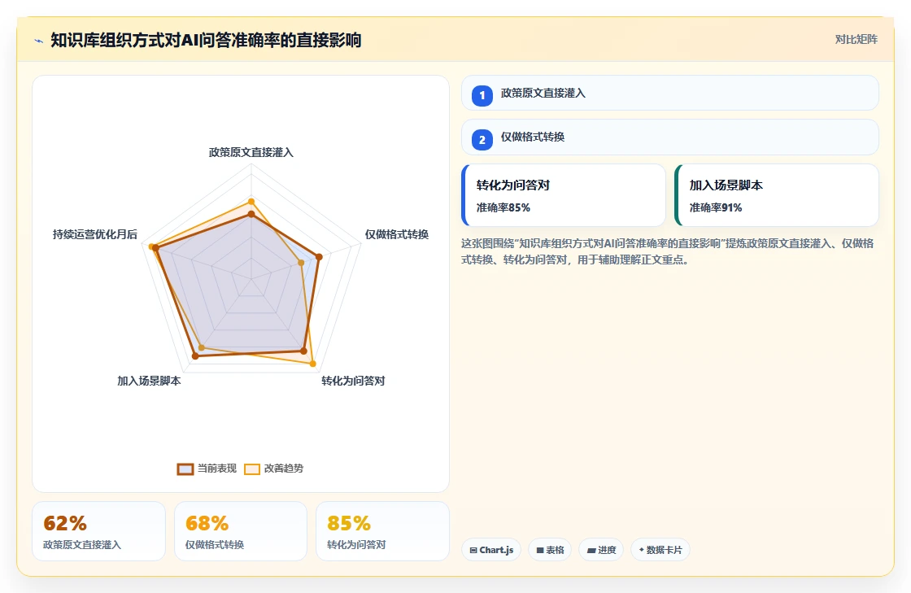Click the 对比矩阵 label in header
Image resolution: width=911 pixels, height=593 pixels.
click(857, 40)
